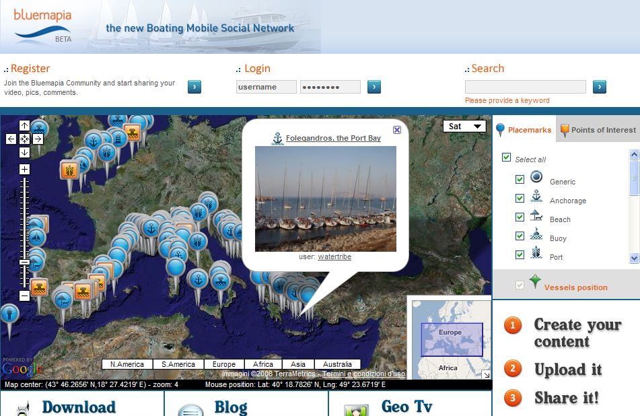This screenshot has height=416, width=640.
Task: View the Folegandros harbor photo
Action: coord(326,199)
